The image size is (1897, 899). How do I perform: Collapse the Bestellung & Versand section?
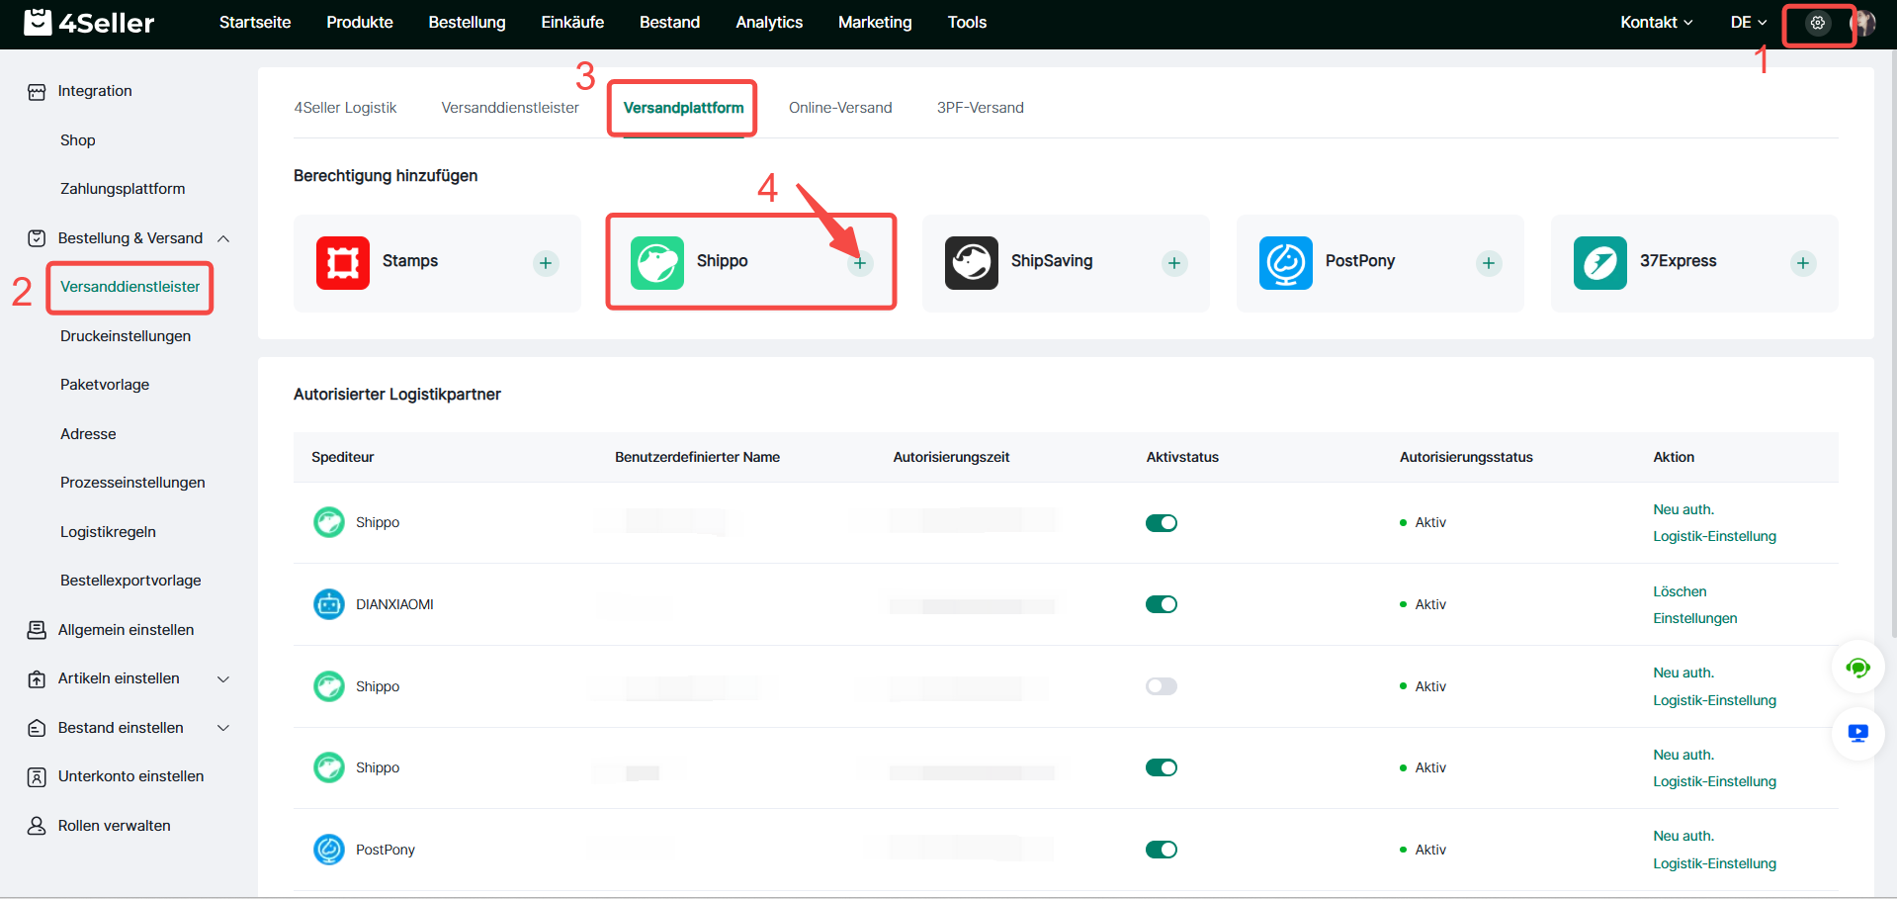point(223,238)
